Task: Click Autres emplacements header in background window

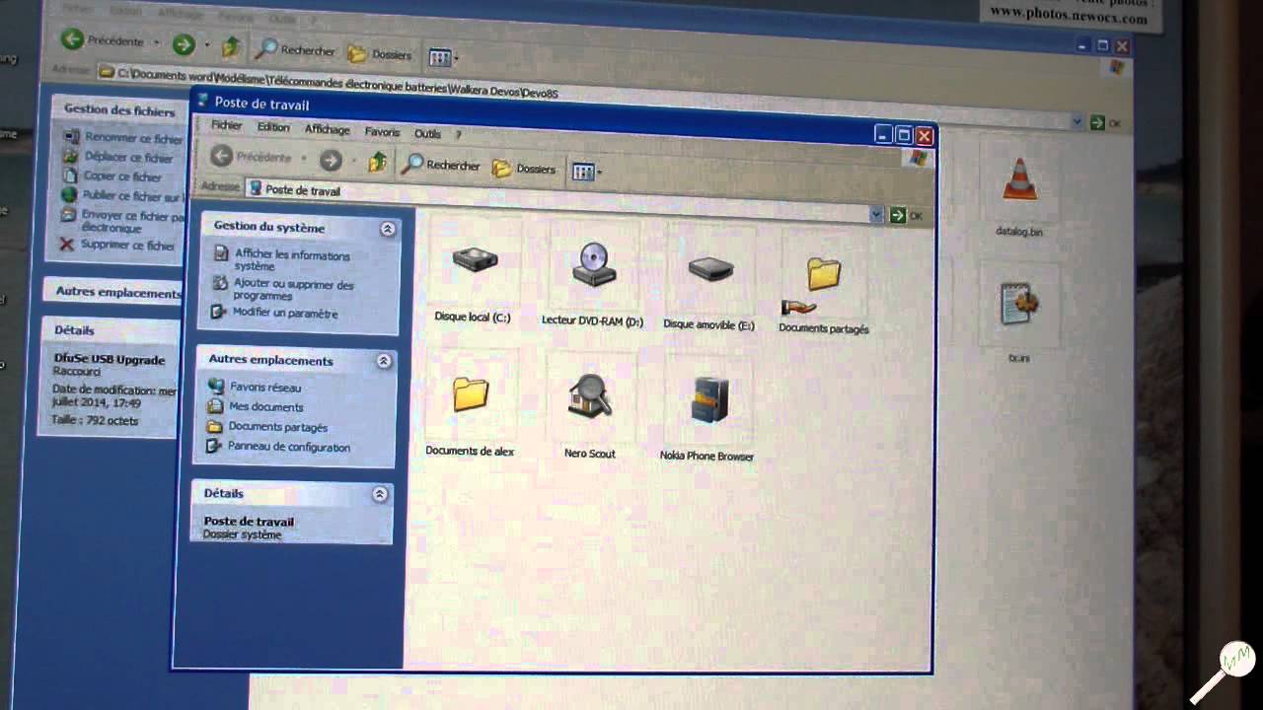Action: pos(116,292)
